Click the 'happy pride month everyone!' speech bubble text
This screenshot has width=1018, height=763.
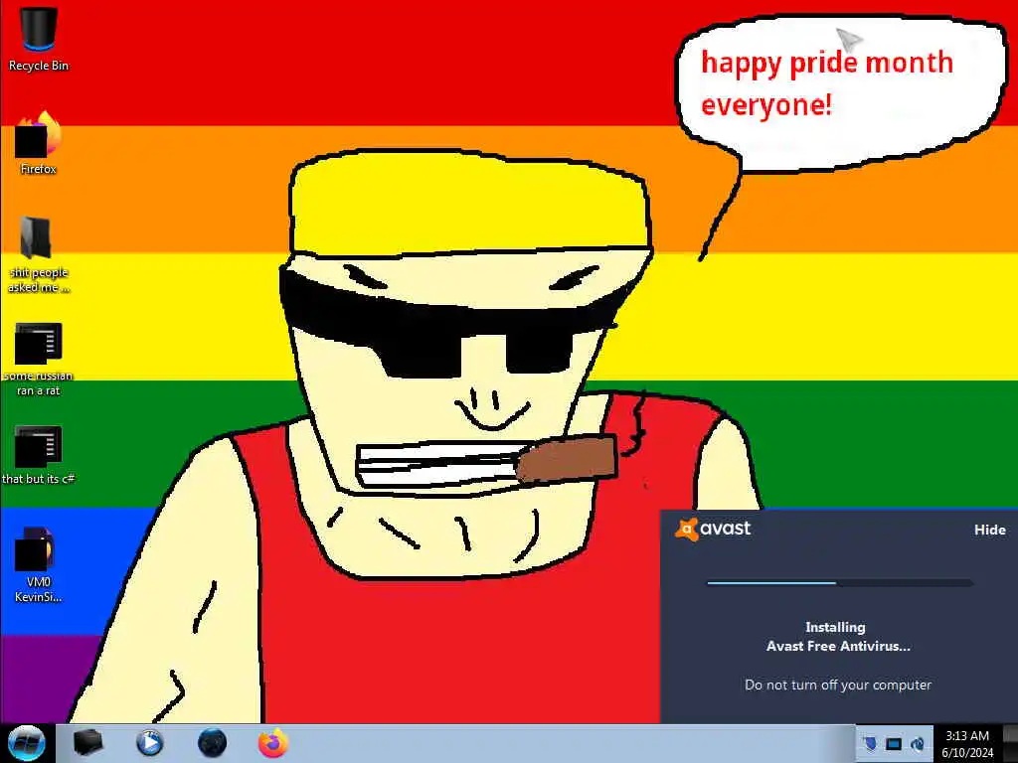(x=826, y=83)
